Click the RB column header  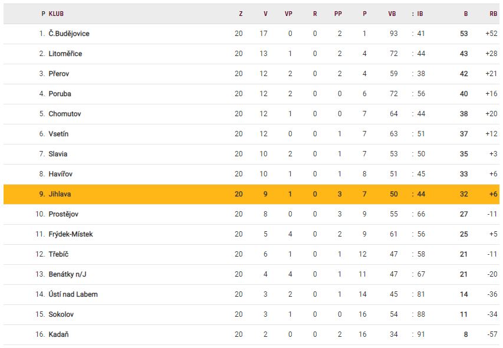click(x=493, y=14)
